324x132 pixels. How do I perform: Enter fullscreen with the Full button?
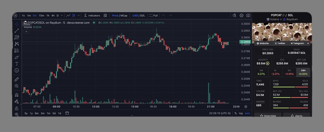(154, 16)
